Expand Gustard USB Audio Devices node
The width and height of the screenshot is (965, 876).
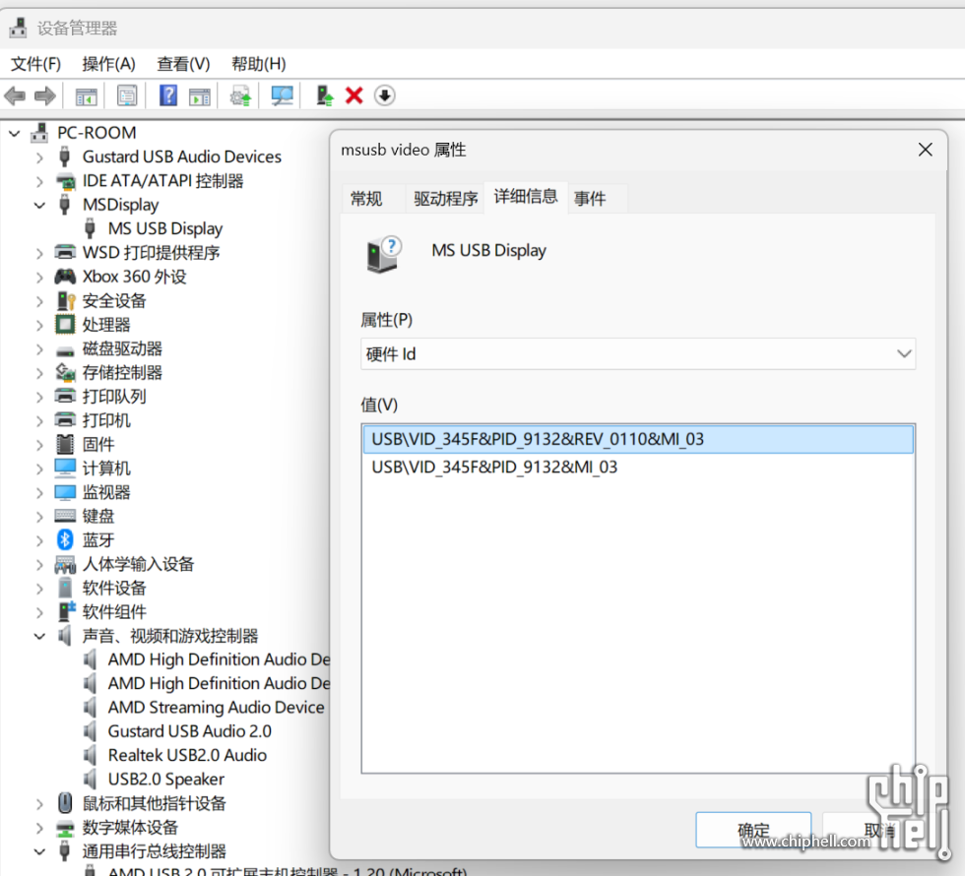pyautogui.click(x=40, y=157)
